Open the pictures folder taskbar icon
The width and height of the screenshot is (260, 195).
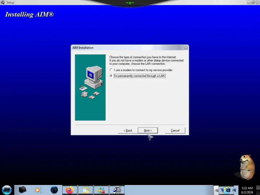tap(86, 190)
